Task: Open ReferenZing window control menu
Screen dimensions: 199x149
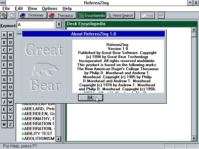Action: tap(3, 3)
